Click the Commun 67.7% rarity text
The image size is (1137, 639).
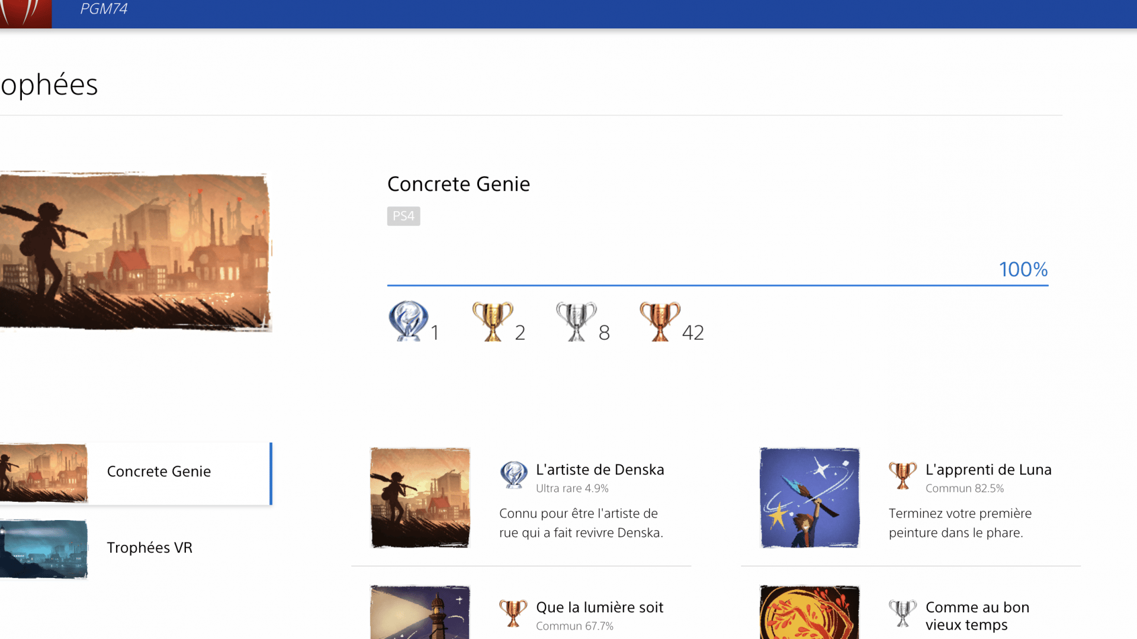pyautogui.click(x=574, y=626)
